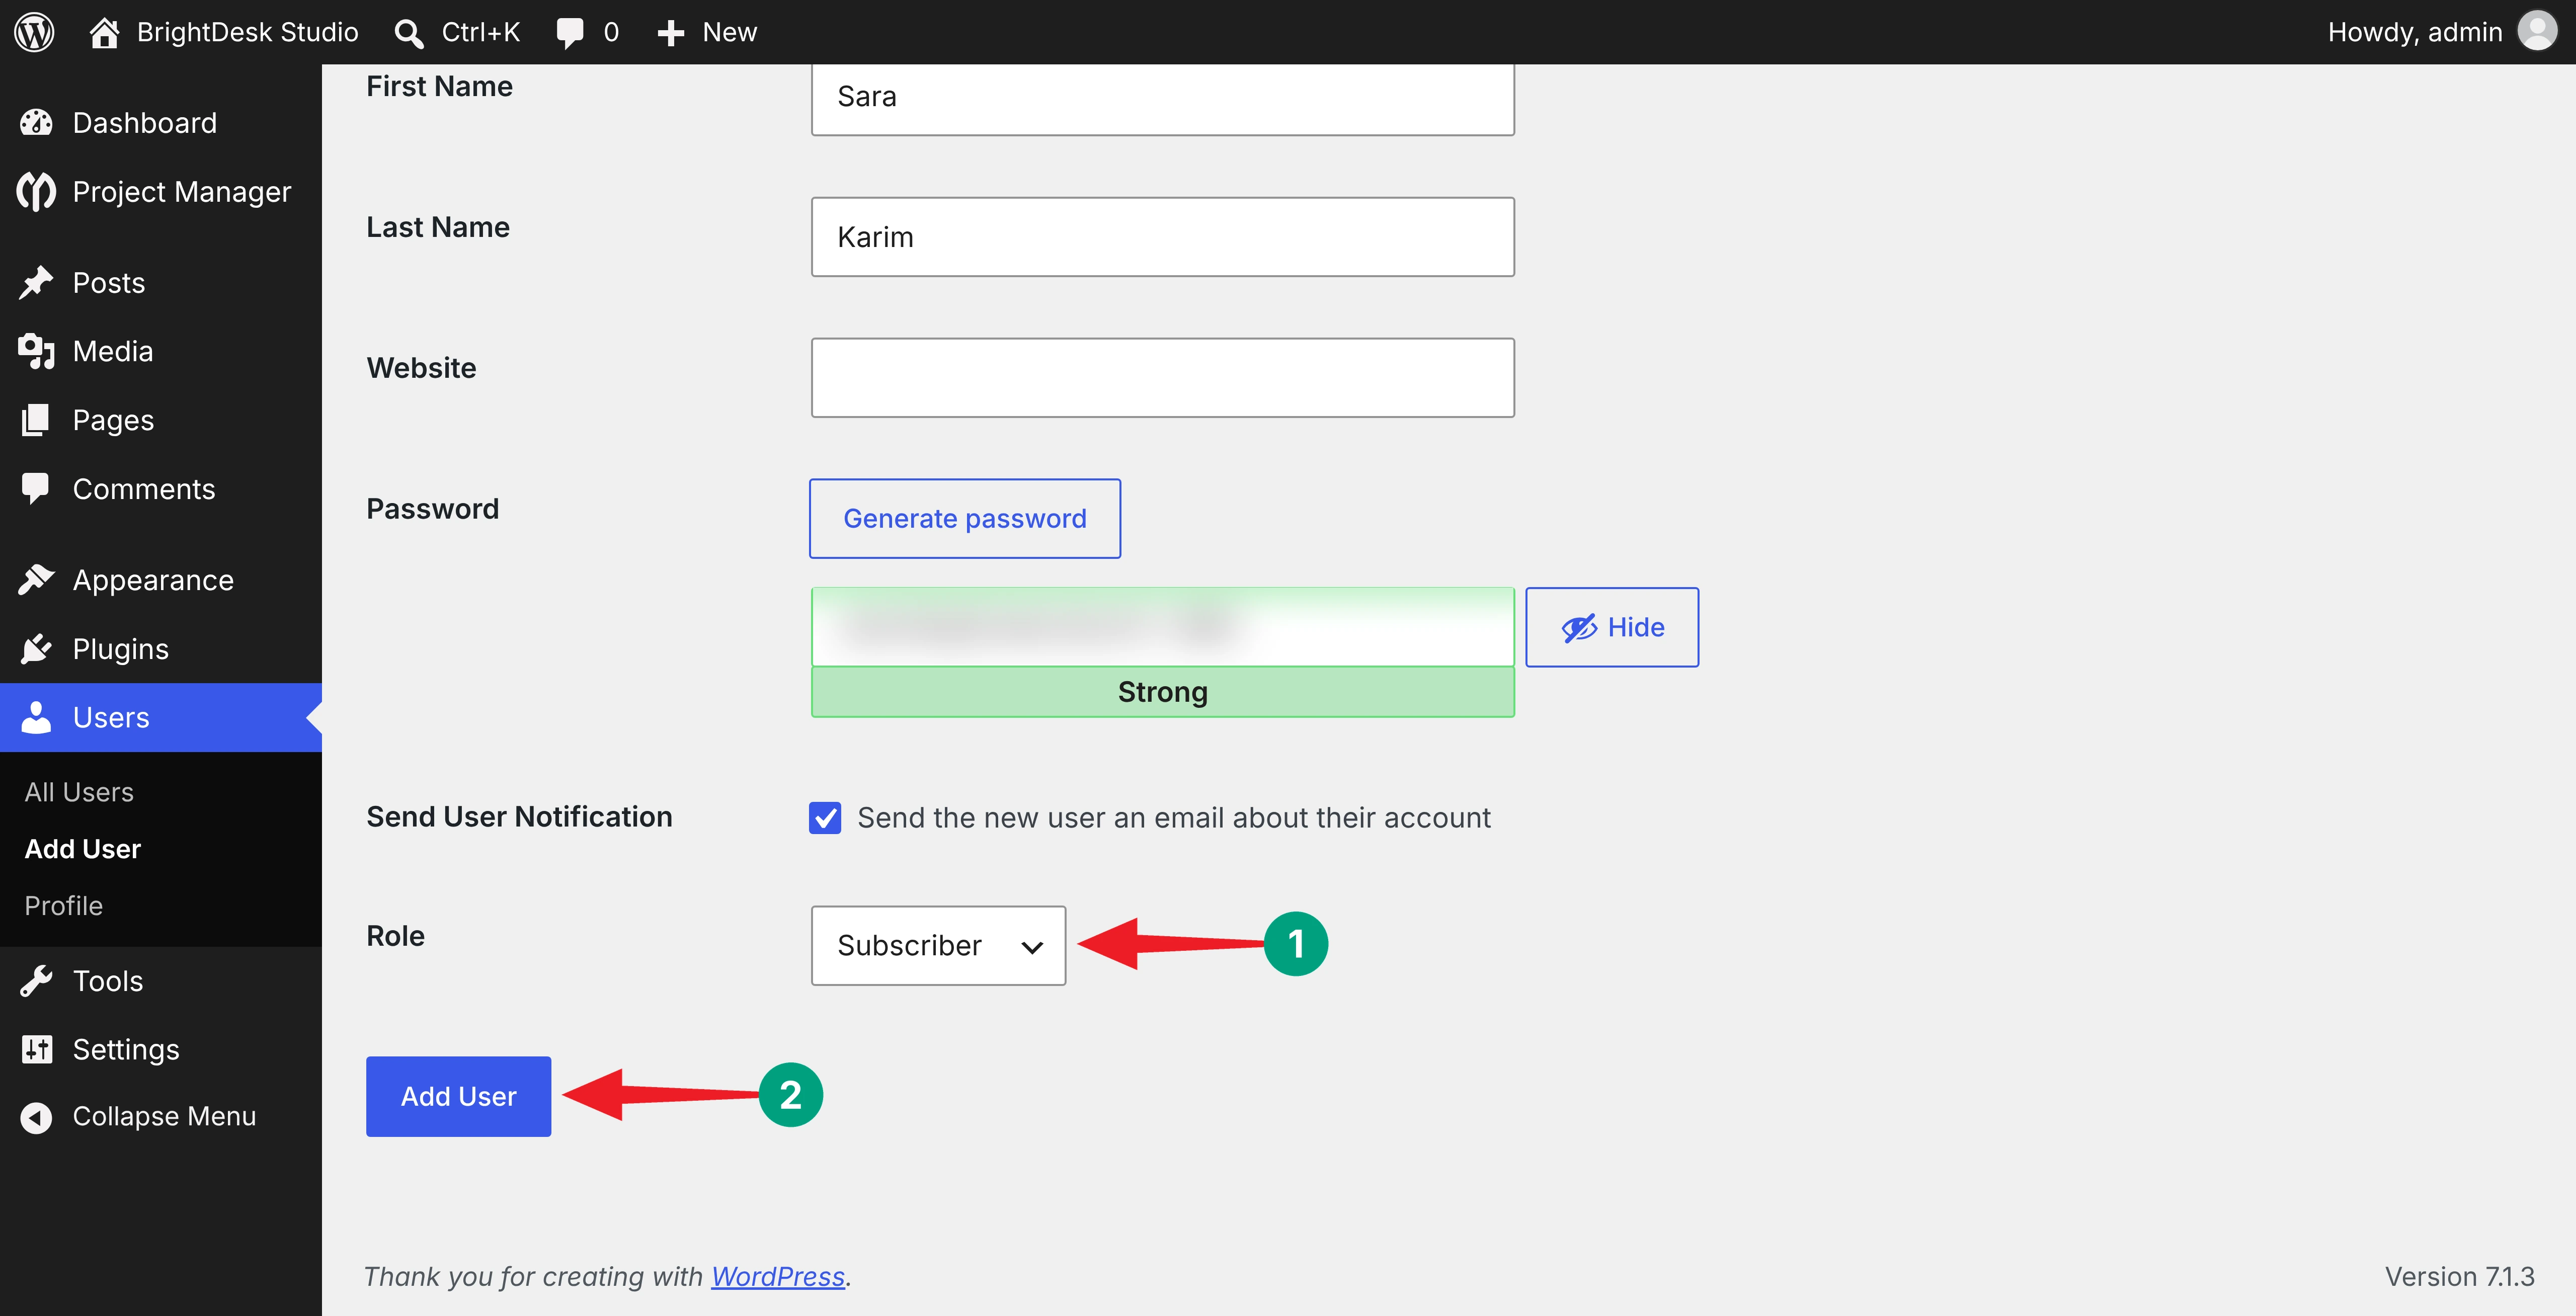Click the Pages stacked-sheets icon
Image resolution: width=2576 pixels, height=1316 pixels.
(36, 420)
